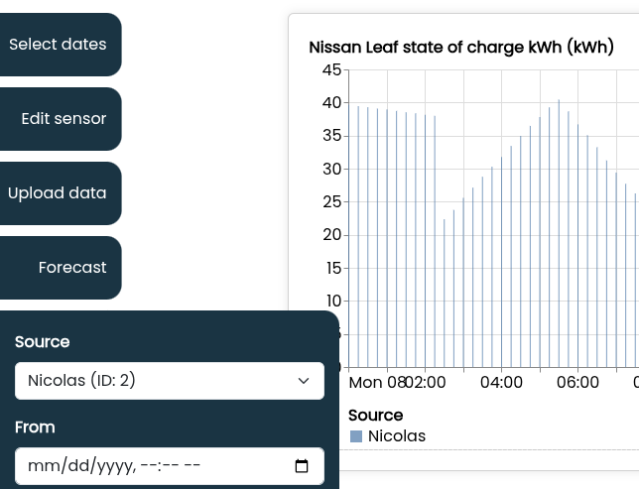The width and height of the screenshot is (639, 489).
Task: Click the chevron arrow in Source selector
Action: (x=304, y=381)
